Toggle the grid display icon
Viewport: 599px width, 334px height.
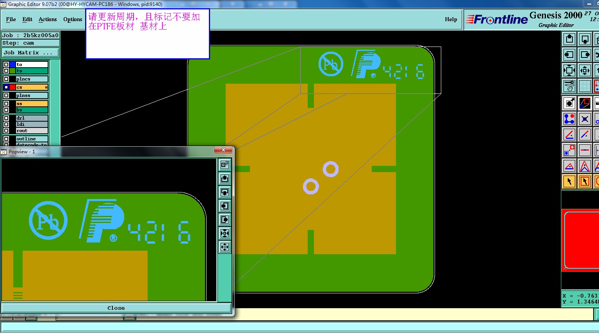pyautogui.click(x=585, y=86)
